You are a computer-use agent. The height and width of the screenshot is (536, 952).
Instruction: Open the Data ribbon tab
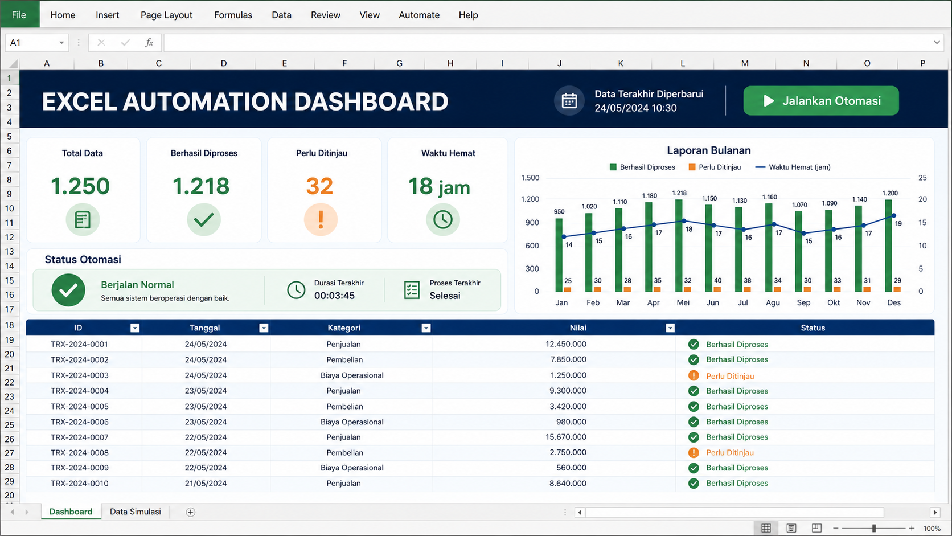pos(281,15)
